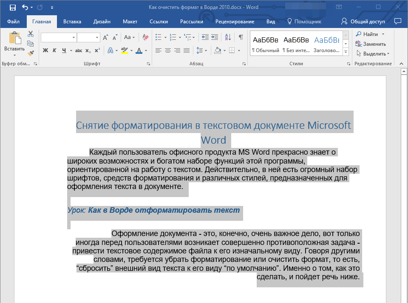Expand the Styles gallery with More arrow
408x303 pixels.
coord(346,52)
